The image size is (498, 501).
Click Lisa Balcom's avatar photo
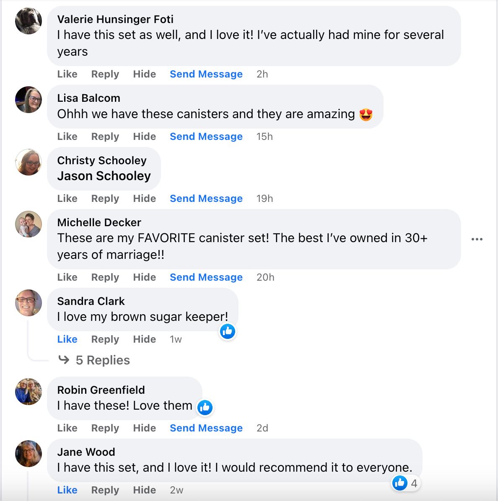point(29,100)
